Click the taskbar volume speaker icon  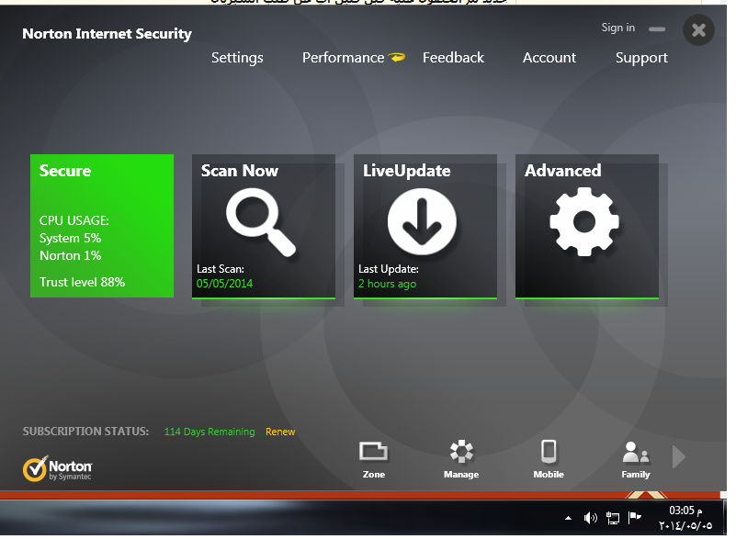click(591, 517)
